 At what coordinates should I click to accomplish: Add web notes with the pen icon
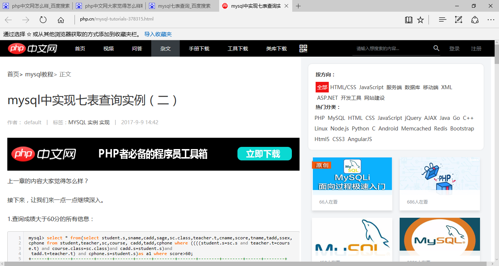pyautogui.click(x=459, y=20)
